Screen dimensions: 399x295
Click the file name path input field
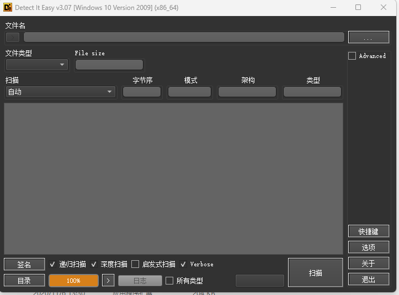(x=184, y=37)
